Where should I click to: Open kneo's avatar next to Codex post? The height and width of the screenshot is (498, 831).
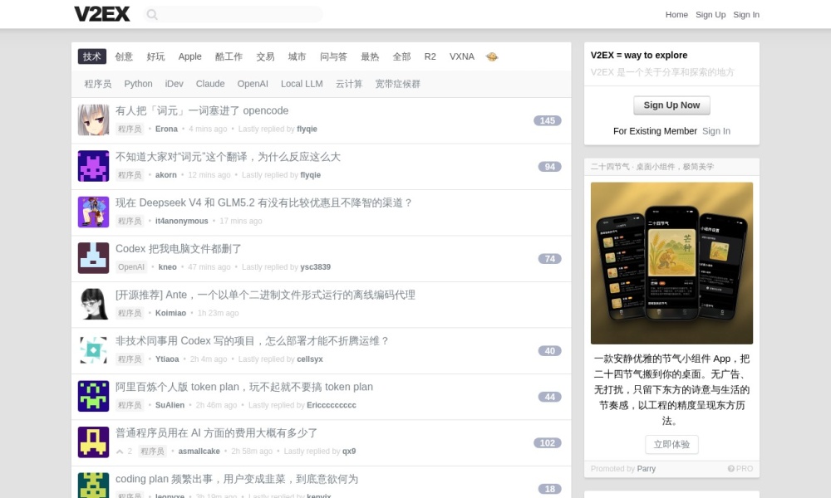coord(93,258)
